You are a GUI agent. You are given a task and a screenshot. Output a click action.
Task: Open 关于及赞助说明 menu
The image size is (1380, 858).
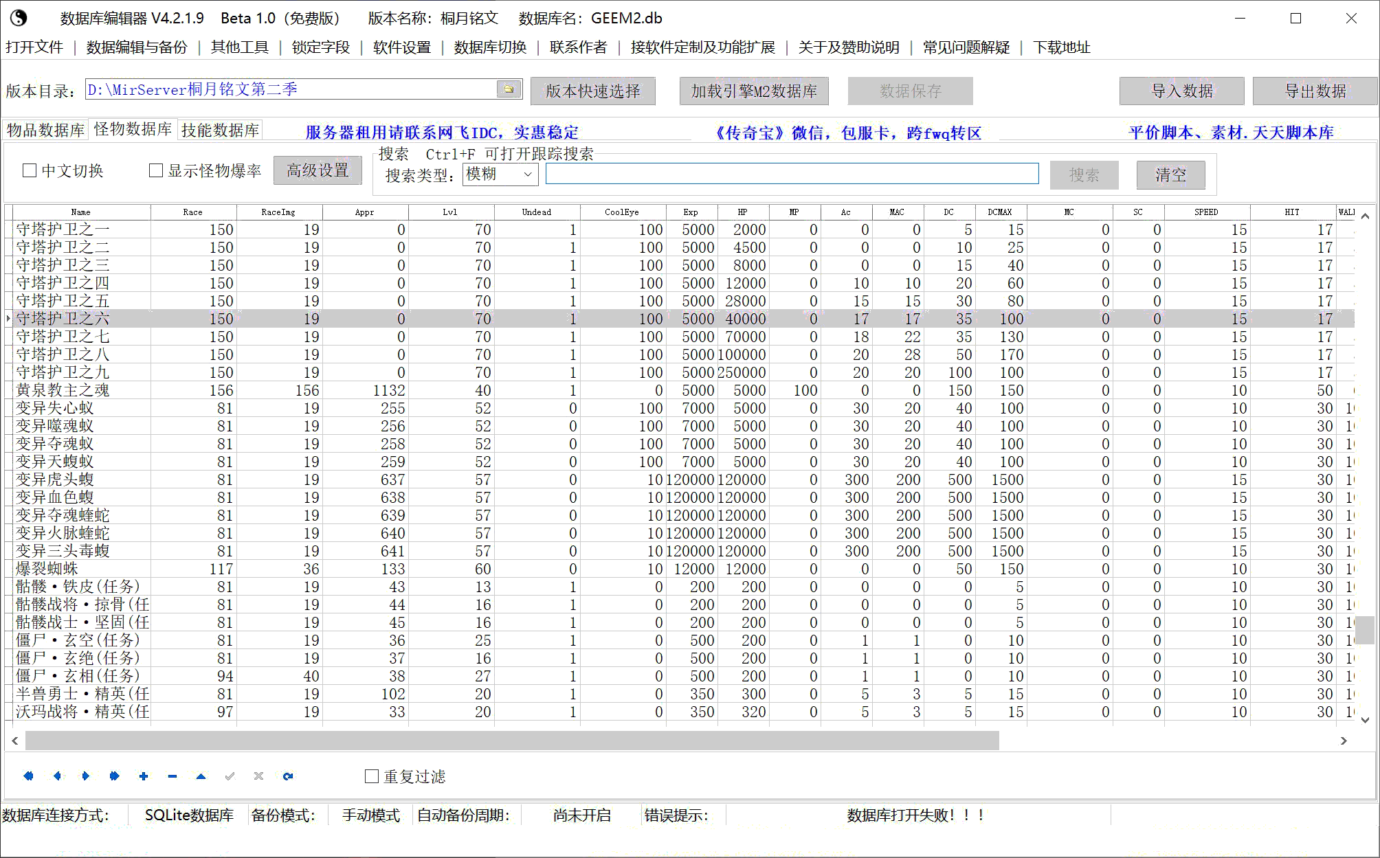[849, 47]
